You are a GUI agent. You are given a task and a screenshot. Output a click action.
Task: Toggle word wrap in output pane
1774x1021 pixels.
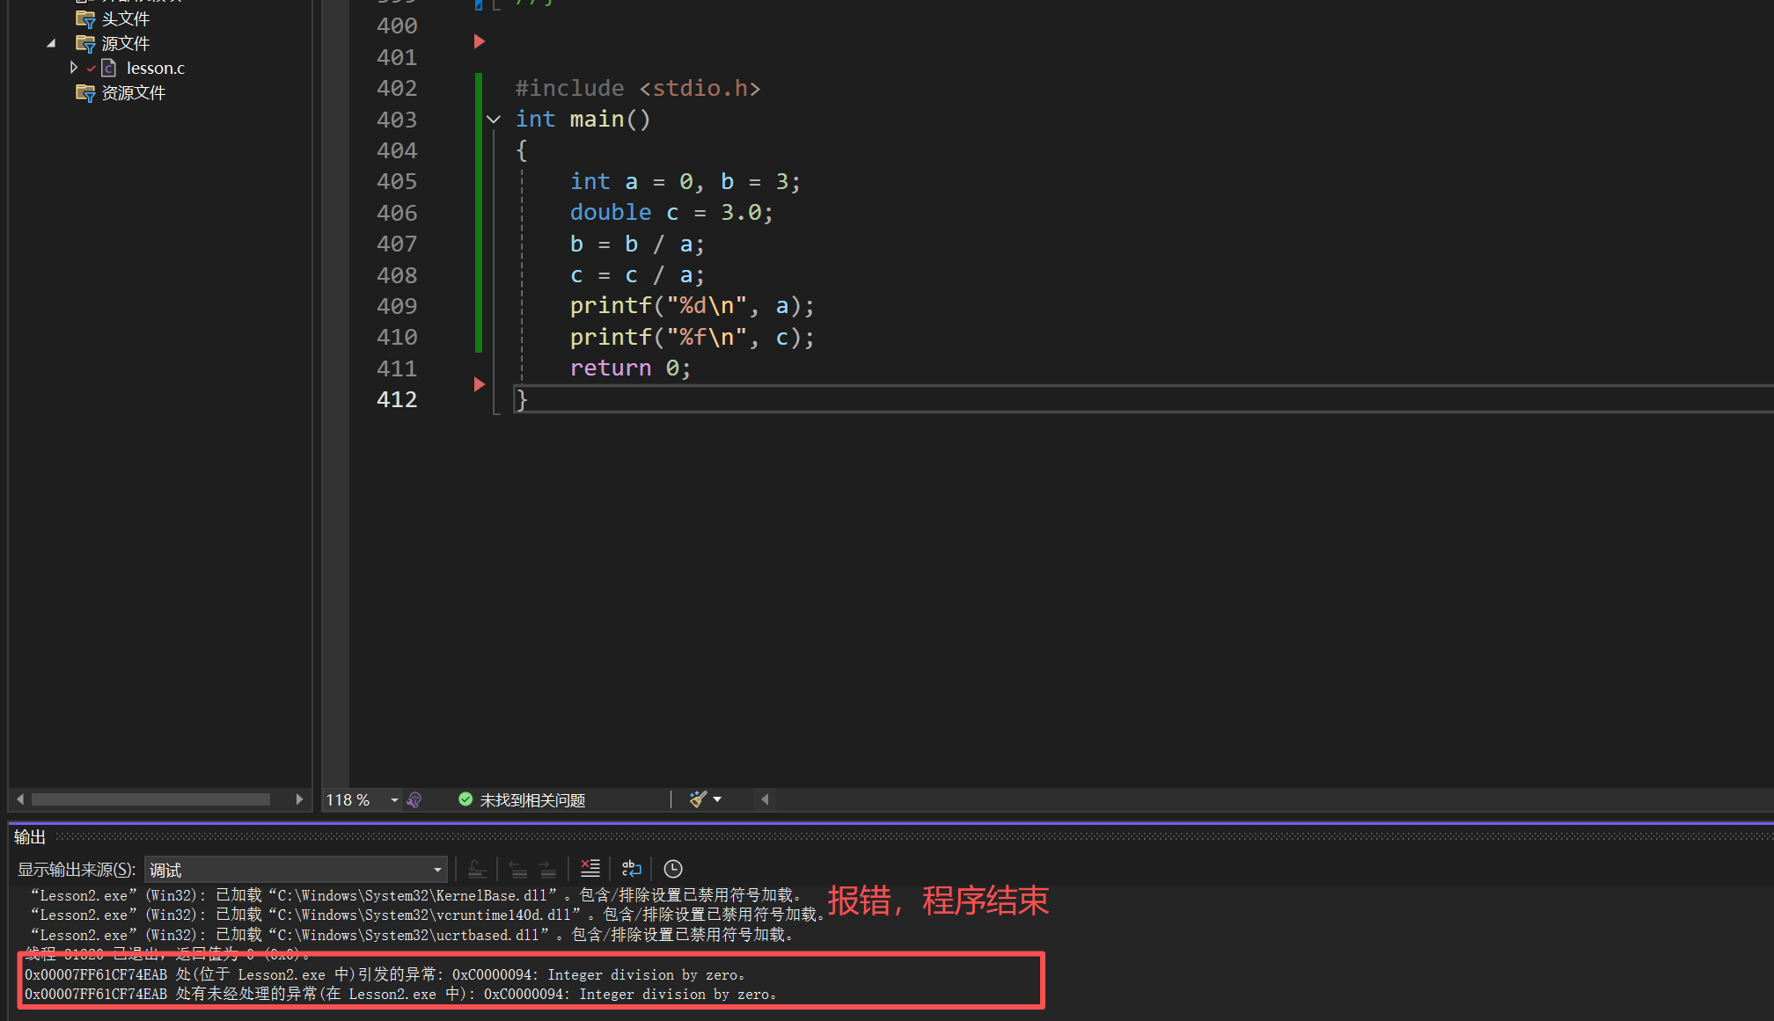632,869
